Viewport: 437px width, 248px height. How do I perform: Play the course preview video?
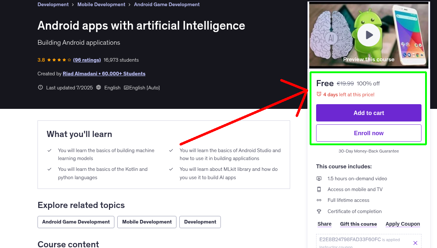[x=369, y=35]
